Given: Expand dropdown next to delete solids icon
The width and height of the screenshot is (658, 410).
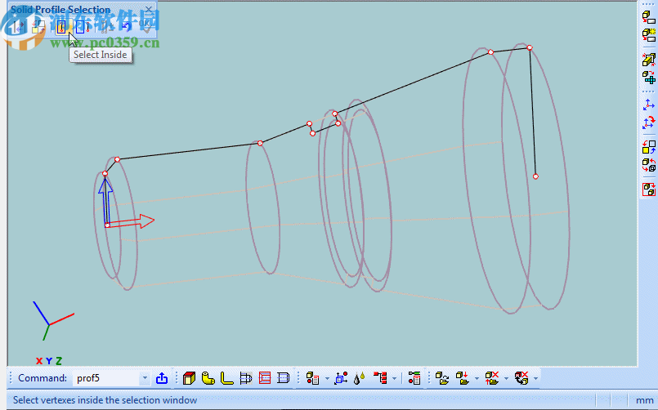Looking at the screenshot, I should click(x=506, y=379).
